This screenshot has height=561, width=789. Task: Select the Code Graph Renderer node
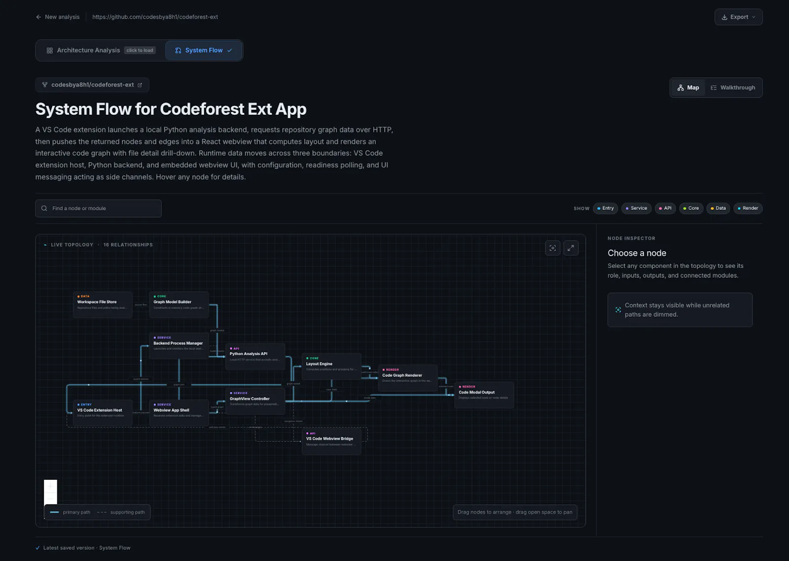[408, 378]
